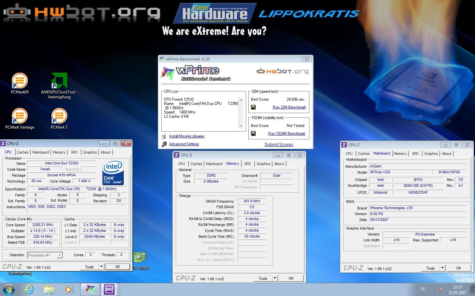This screenshot has height=296, width=475.
Task: Click the BIOS date 05/17/2007
Action: click(417, 220)
